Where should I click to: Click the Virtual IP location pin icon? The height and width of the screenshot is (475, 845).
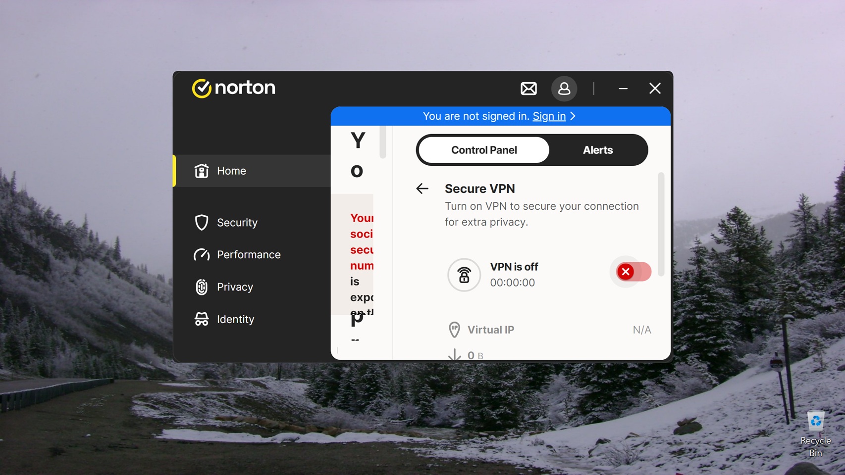(454, 330)
